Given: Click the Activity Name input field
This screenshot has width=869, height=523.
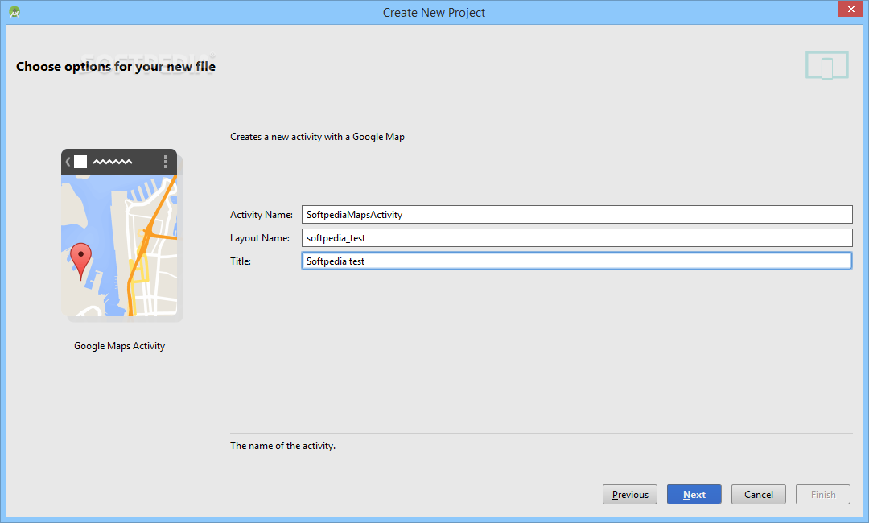Looking at the screenshot, I should click(x=577, y=214).
